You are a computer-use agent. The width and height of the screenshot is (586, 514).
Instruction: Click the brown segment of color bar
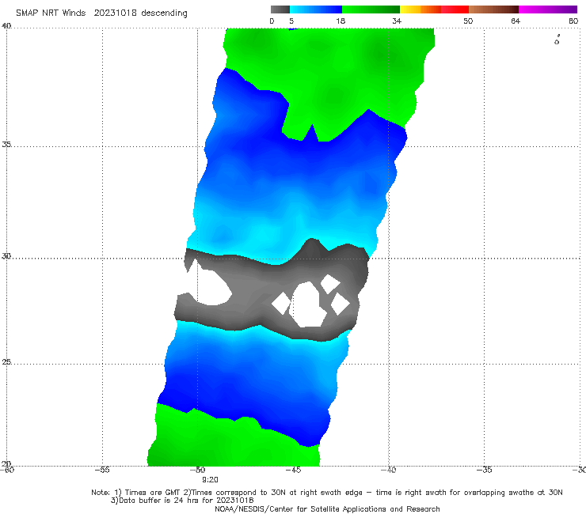(493, 9)
